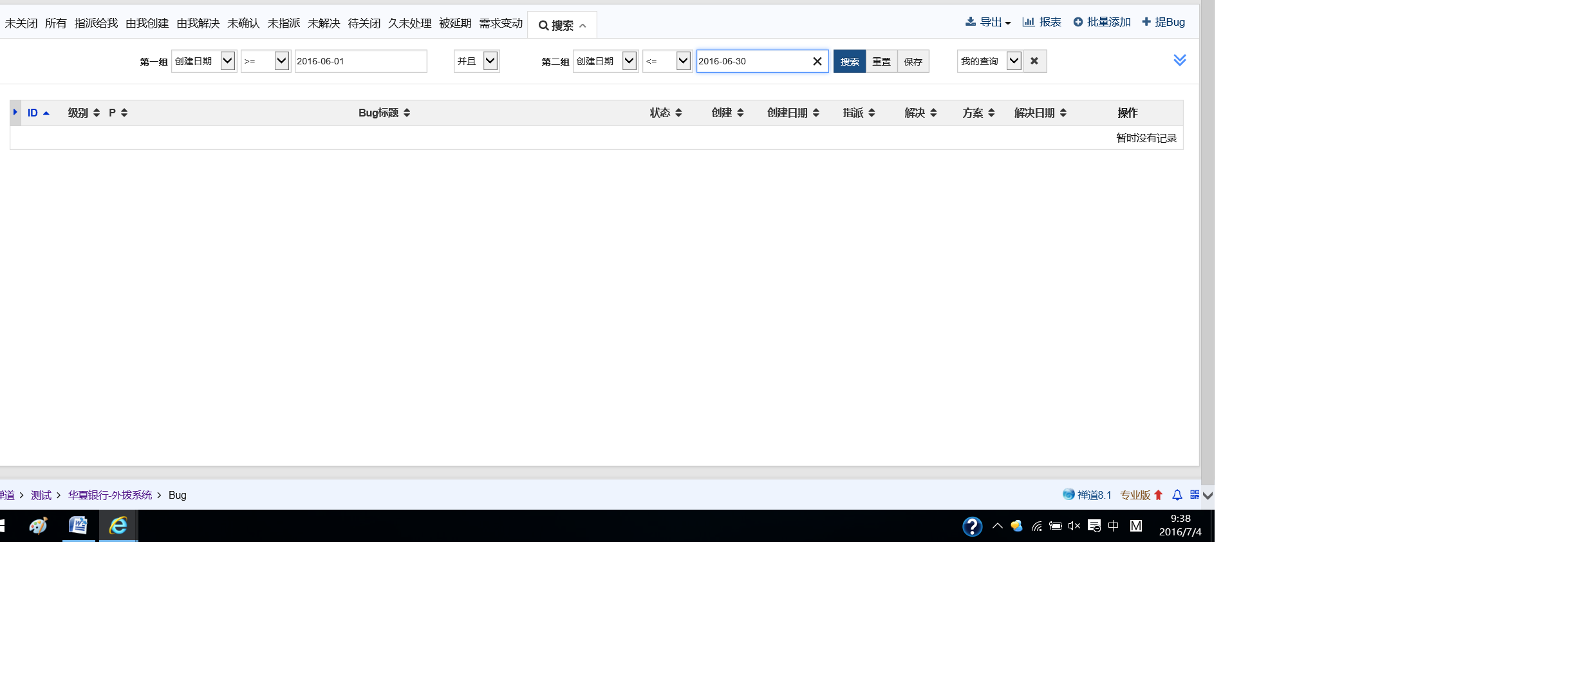1586x695 pixels.
Task: Click the blue 搜索 search button
Action: click(x=849, y=61)
